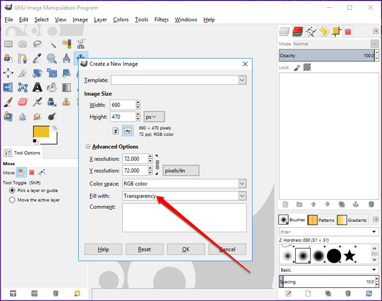Set portrait orientation in New Image dialog
Screen dimensions: 382x301
tap(116, 131)
